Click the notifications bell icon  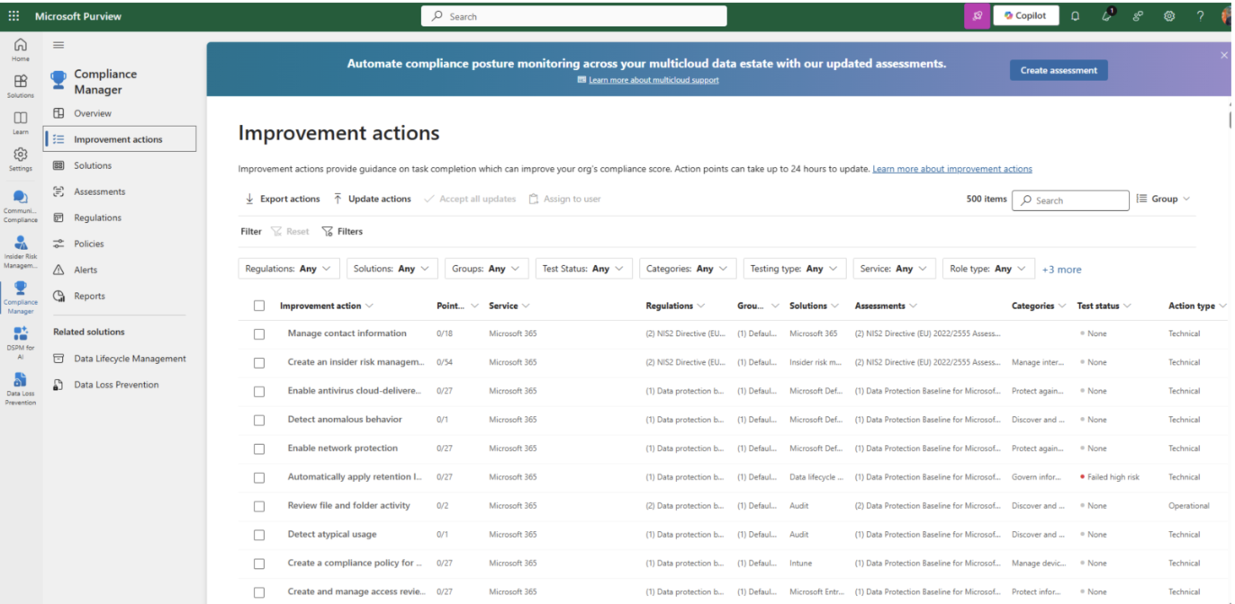[1075, 16]
